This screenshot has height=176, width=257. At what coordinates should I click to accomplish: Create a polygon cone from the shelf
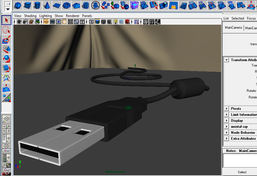click(x=47, y=5)
